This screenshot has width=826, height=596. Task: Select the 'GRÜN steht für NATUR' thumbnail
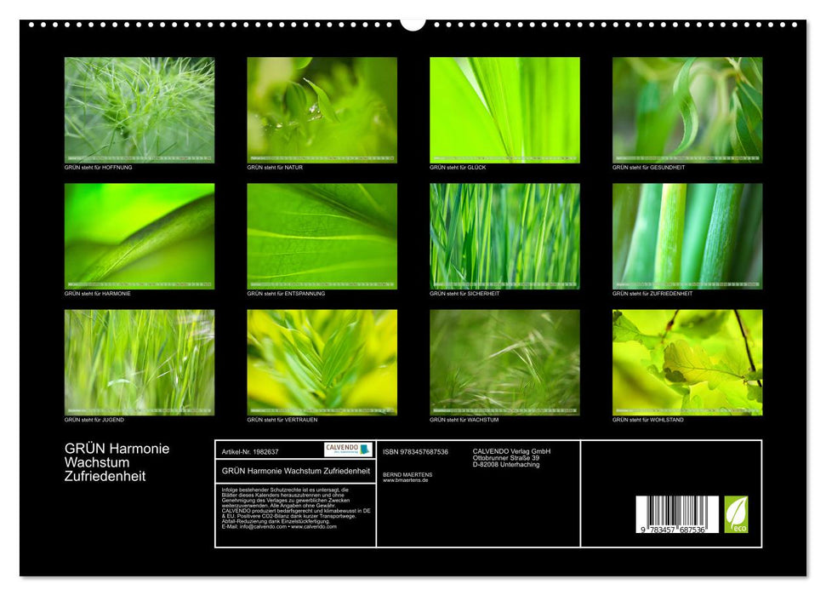pos(322,110)
